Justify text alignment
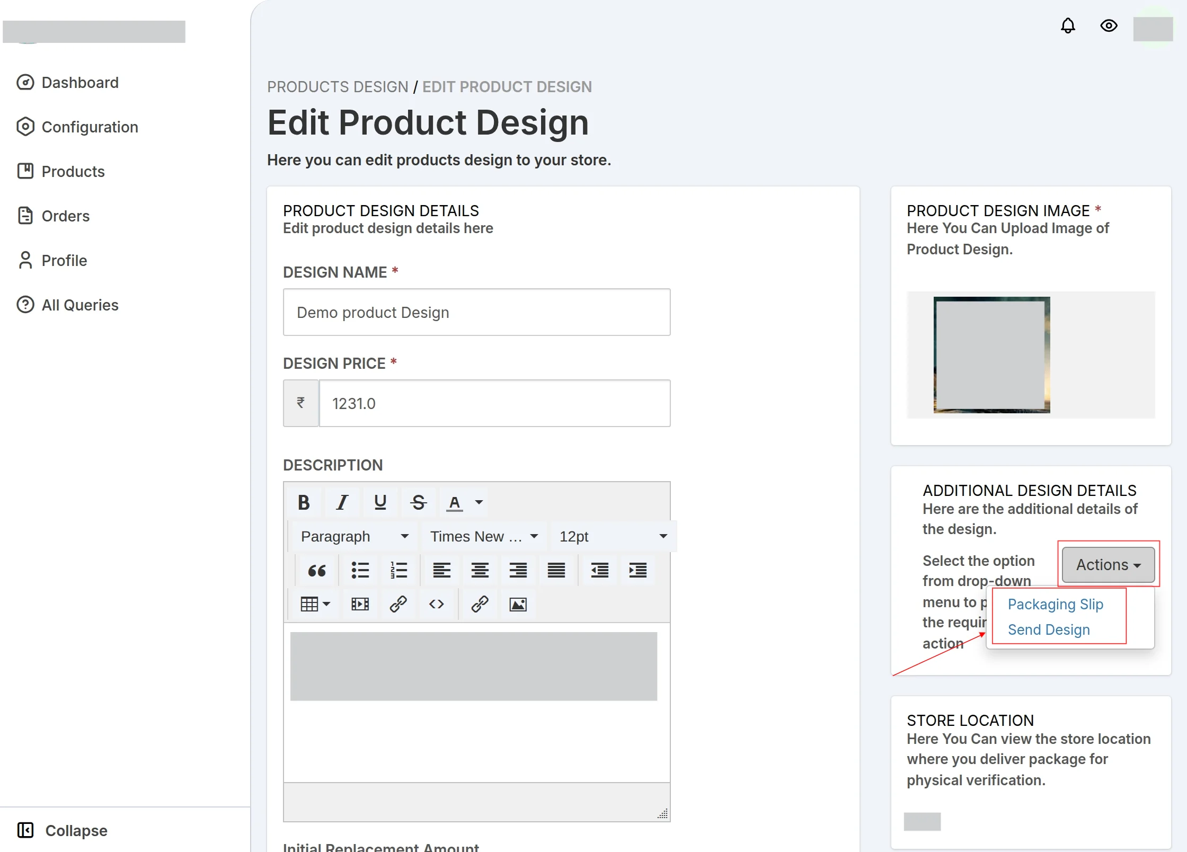Image resolution: width=1187 pixels, height=852 pixels. point(556,570)
